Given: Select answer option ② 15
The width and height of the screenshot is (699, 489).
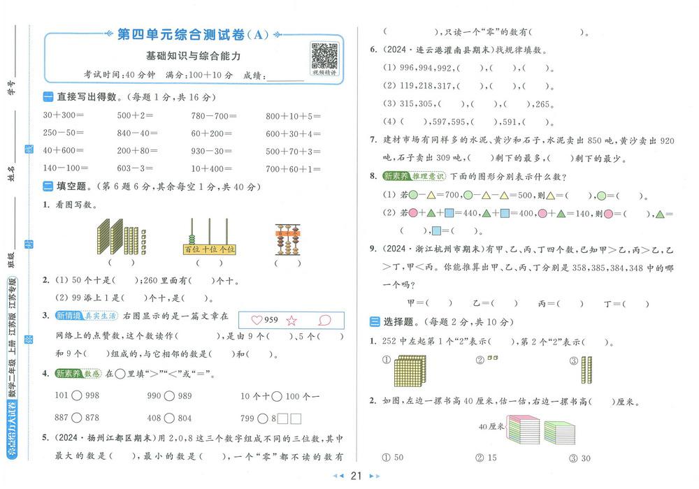Looking at the screenshot, I should click(x=485, y=458).
